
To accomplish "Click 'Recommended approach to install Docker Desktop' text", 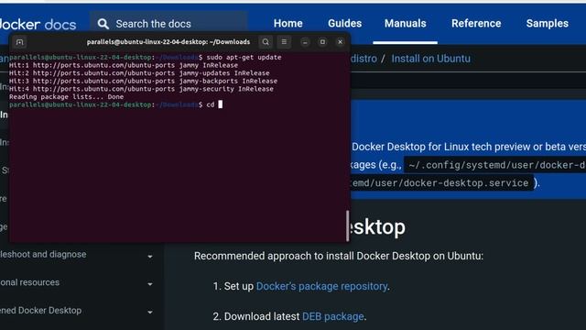I will point(339,256).
